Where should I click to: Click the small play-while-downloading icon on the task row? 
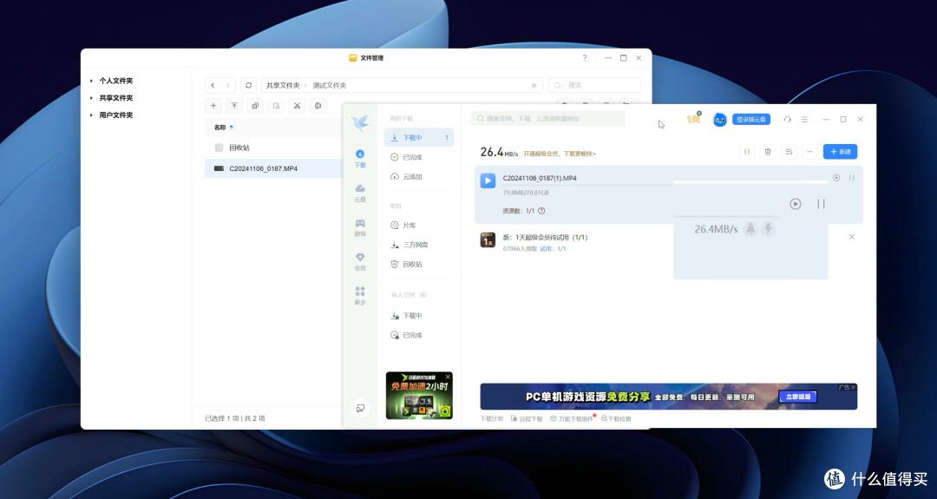[x=836, y=178]
